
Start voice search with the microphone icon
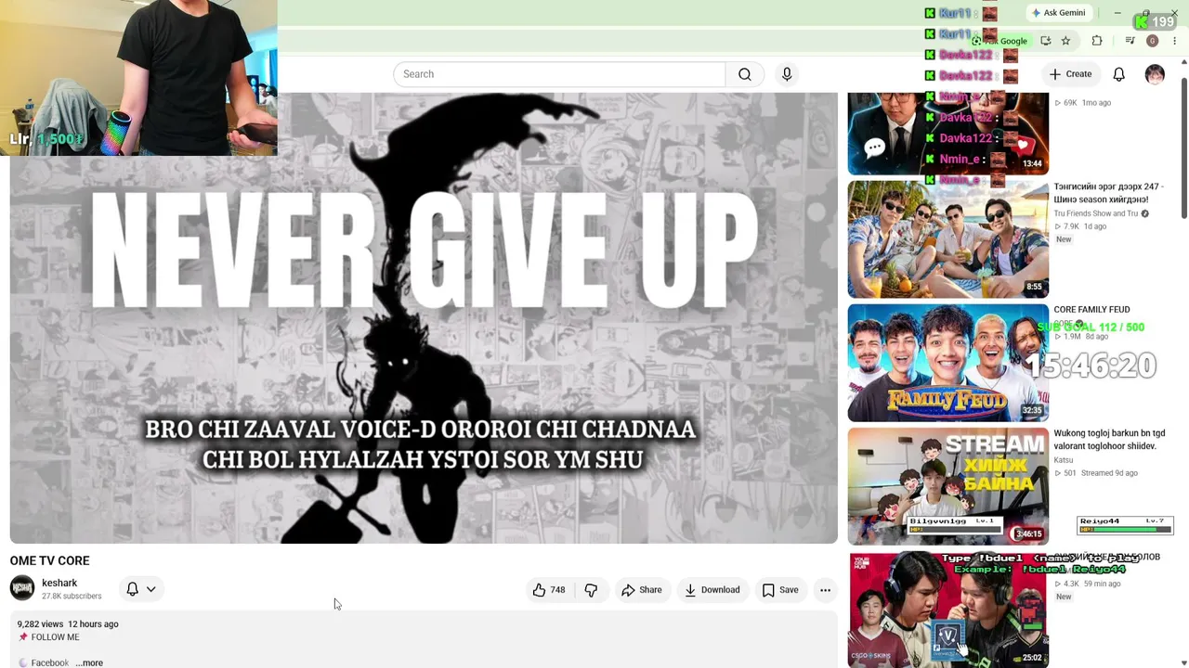tap(787, 74)
